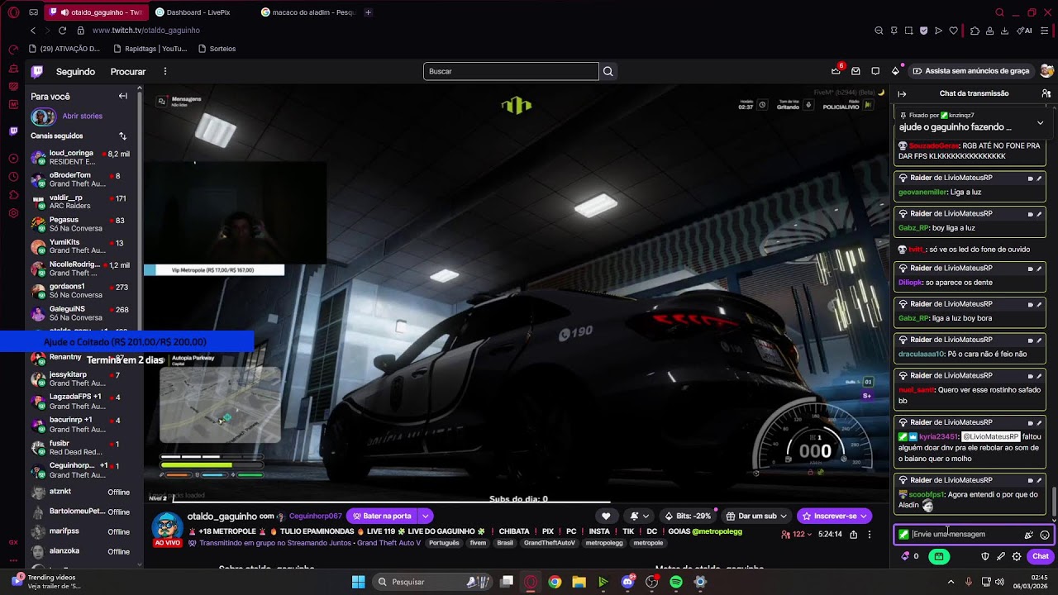1058x595 pixels.
Task: Open the Sorteios bookmark
Action: [x=217, y=49]
